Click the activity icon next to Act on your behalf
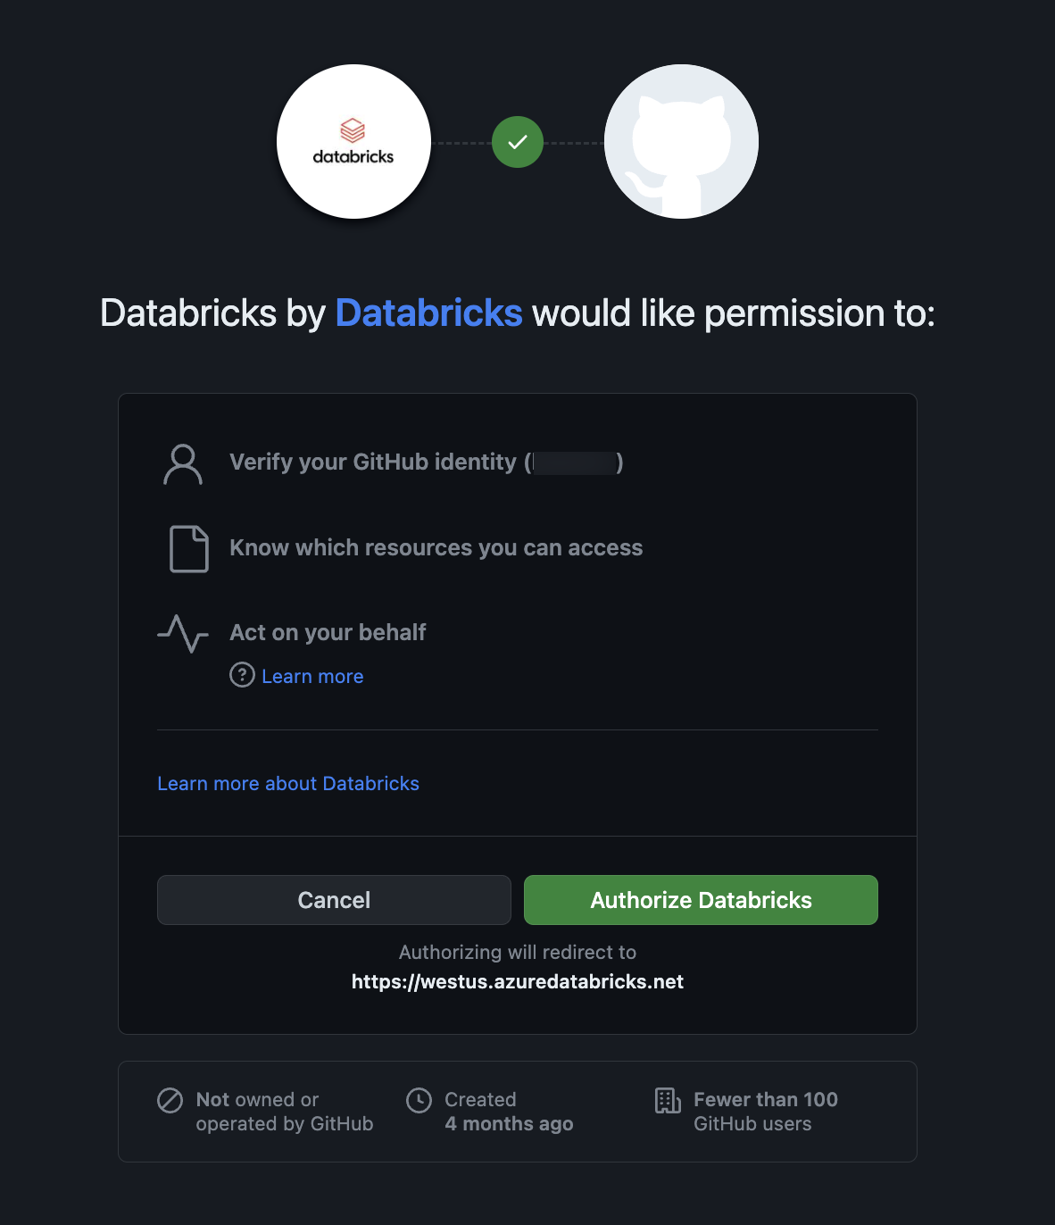This screenshot has height=1225, width=1055. point(182,633)
